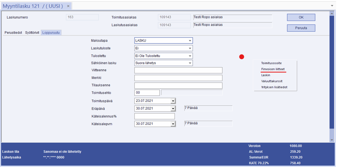Open the Laskutuloste dropdown
The image size is (337, 167).
point(190,48)
